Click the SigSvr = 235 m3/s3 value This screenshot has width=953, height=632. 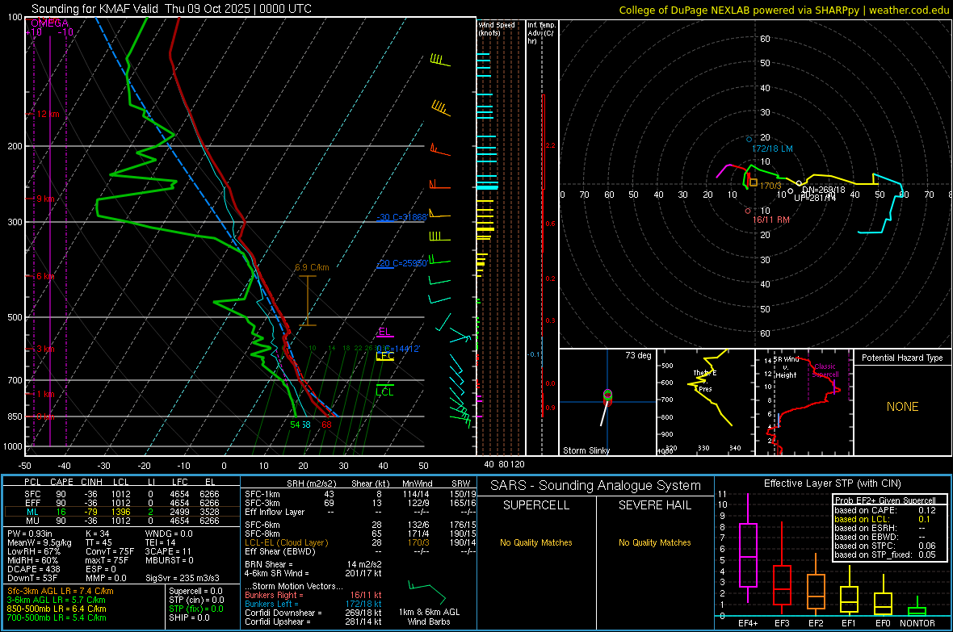[183, 579]
